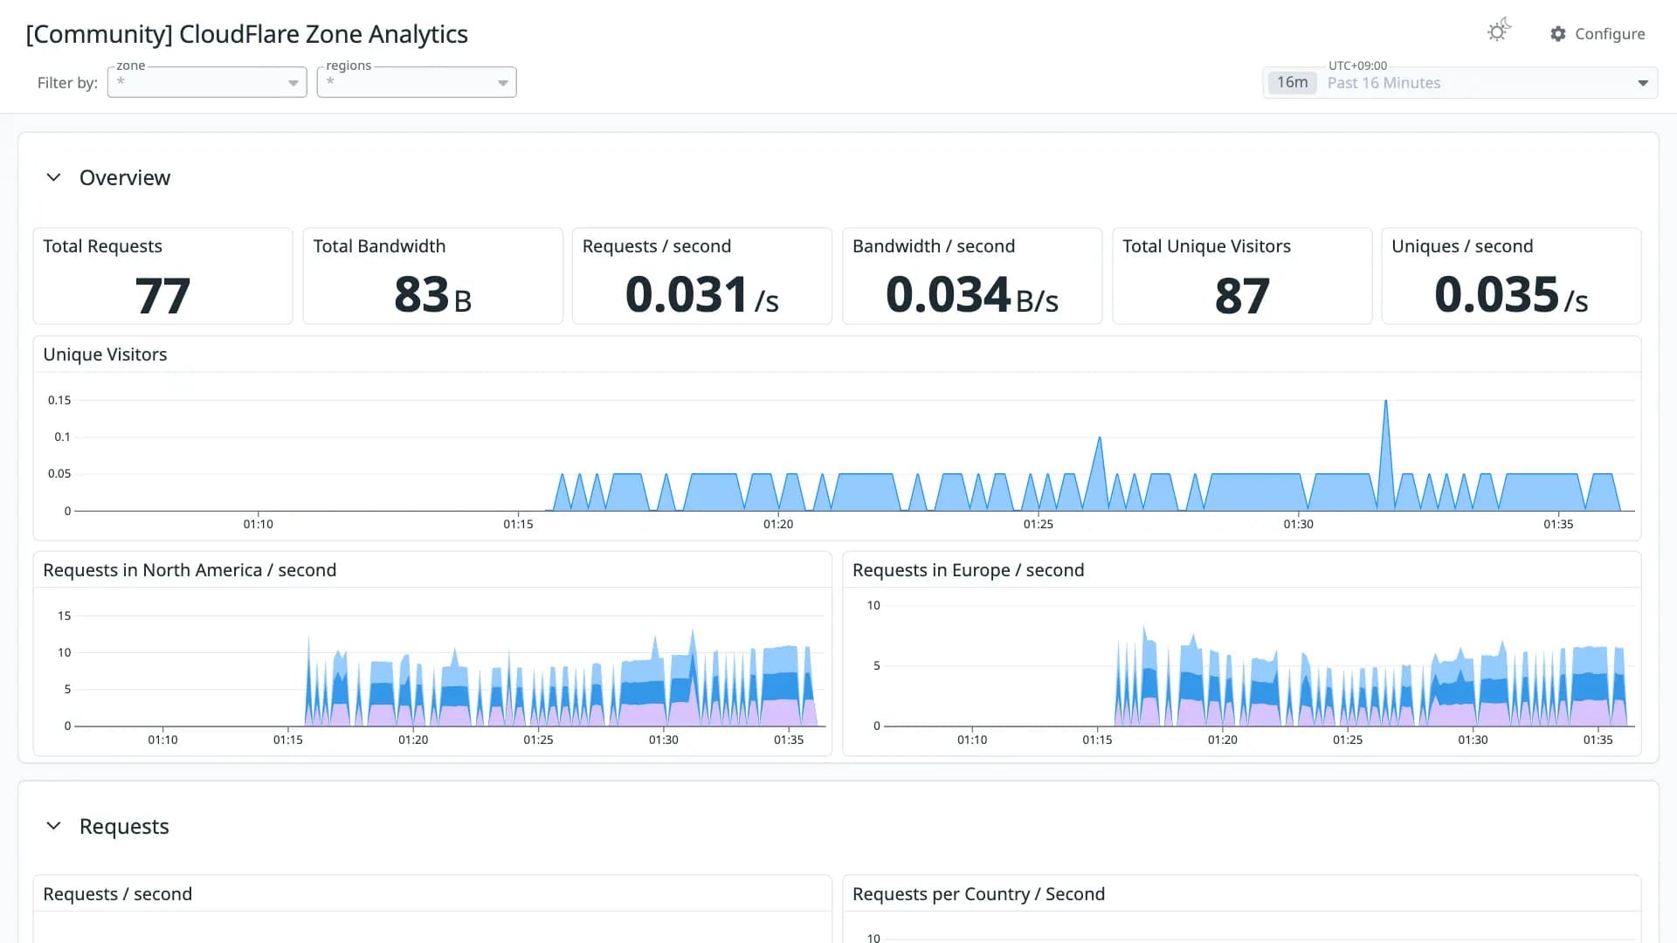This screenshot has height=943, width=1677.
Task: Open the regions filter dropdown
Action: pyautogui.click(x=417, y=82)
